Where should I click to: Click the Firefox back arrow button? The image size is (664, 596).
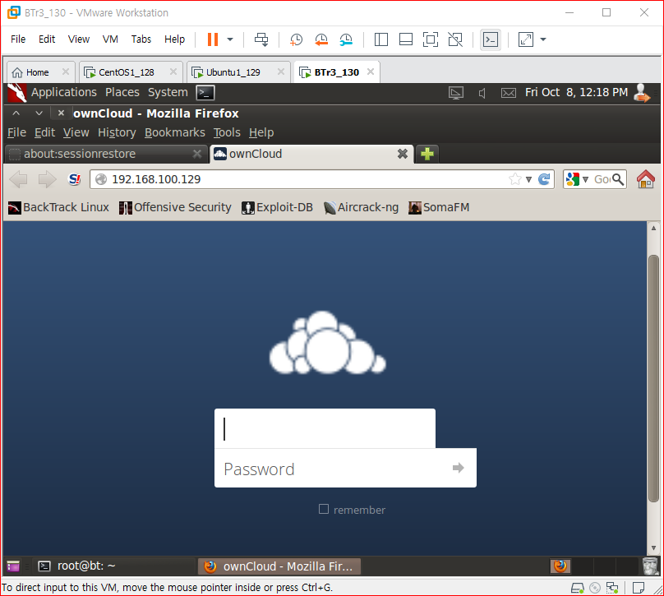tap(18, 179)
